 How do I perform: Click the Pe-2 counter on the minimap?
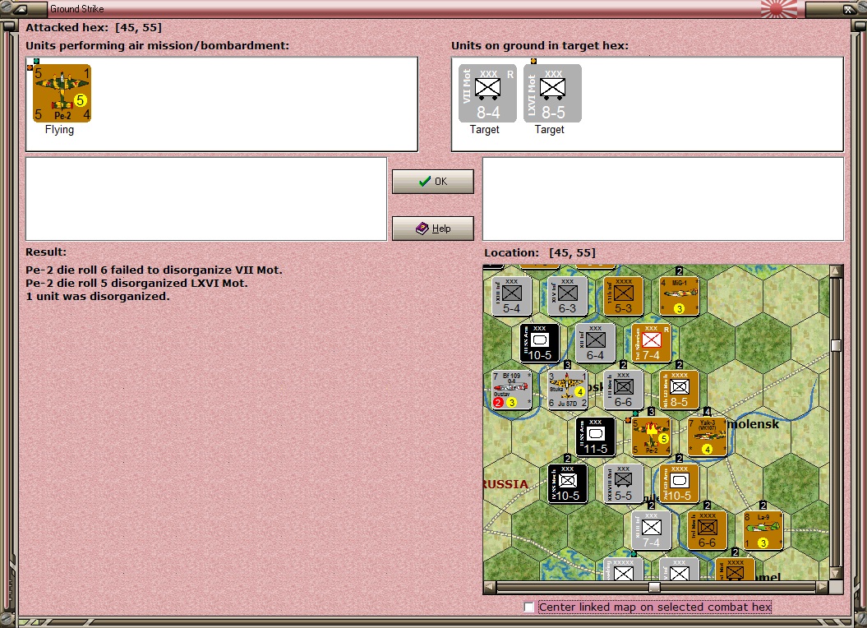point(652,437)
